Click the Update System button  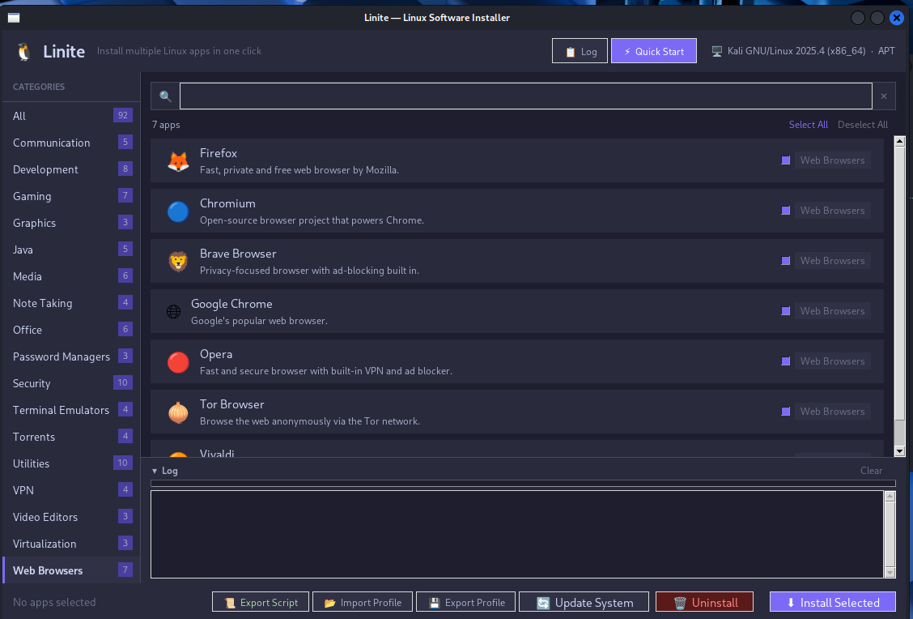coord(584,602)
